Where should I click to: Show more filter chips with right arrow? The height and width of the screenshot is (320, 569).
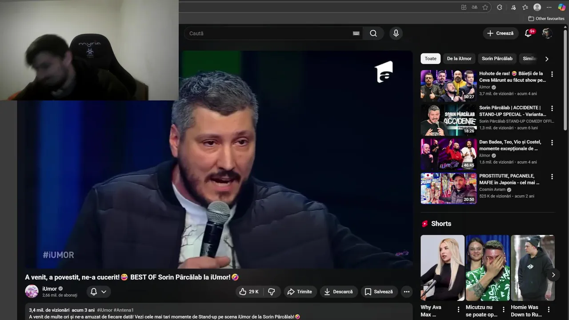547,59
